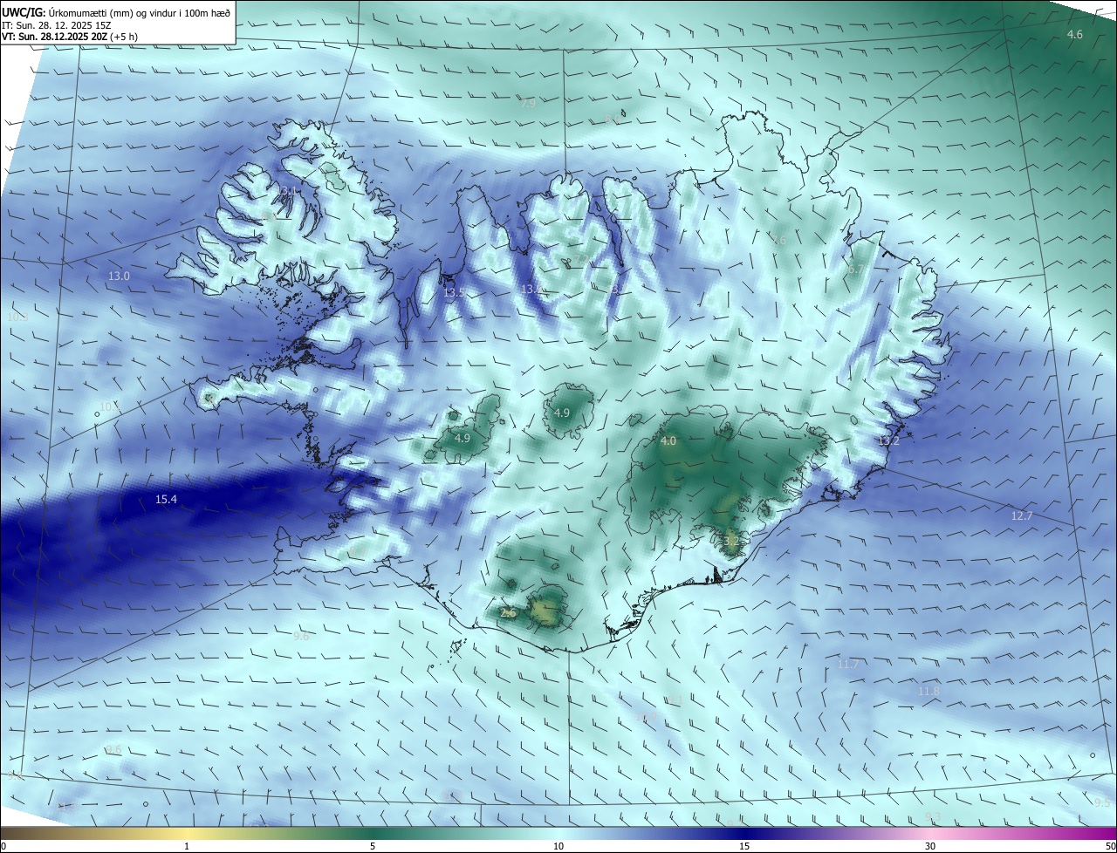Click the 6.7 value label
This screenshot has height=853, width=1117.
pyautogui.click(x=854, y=270)
